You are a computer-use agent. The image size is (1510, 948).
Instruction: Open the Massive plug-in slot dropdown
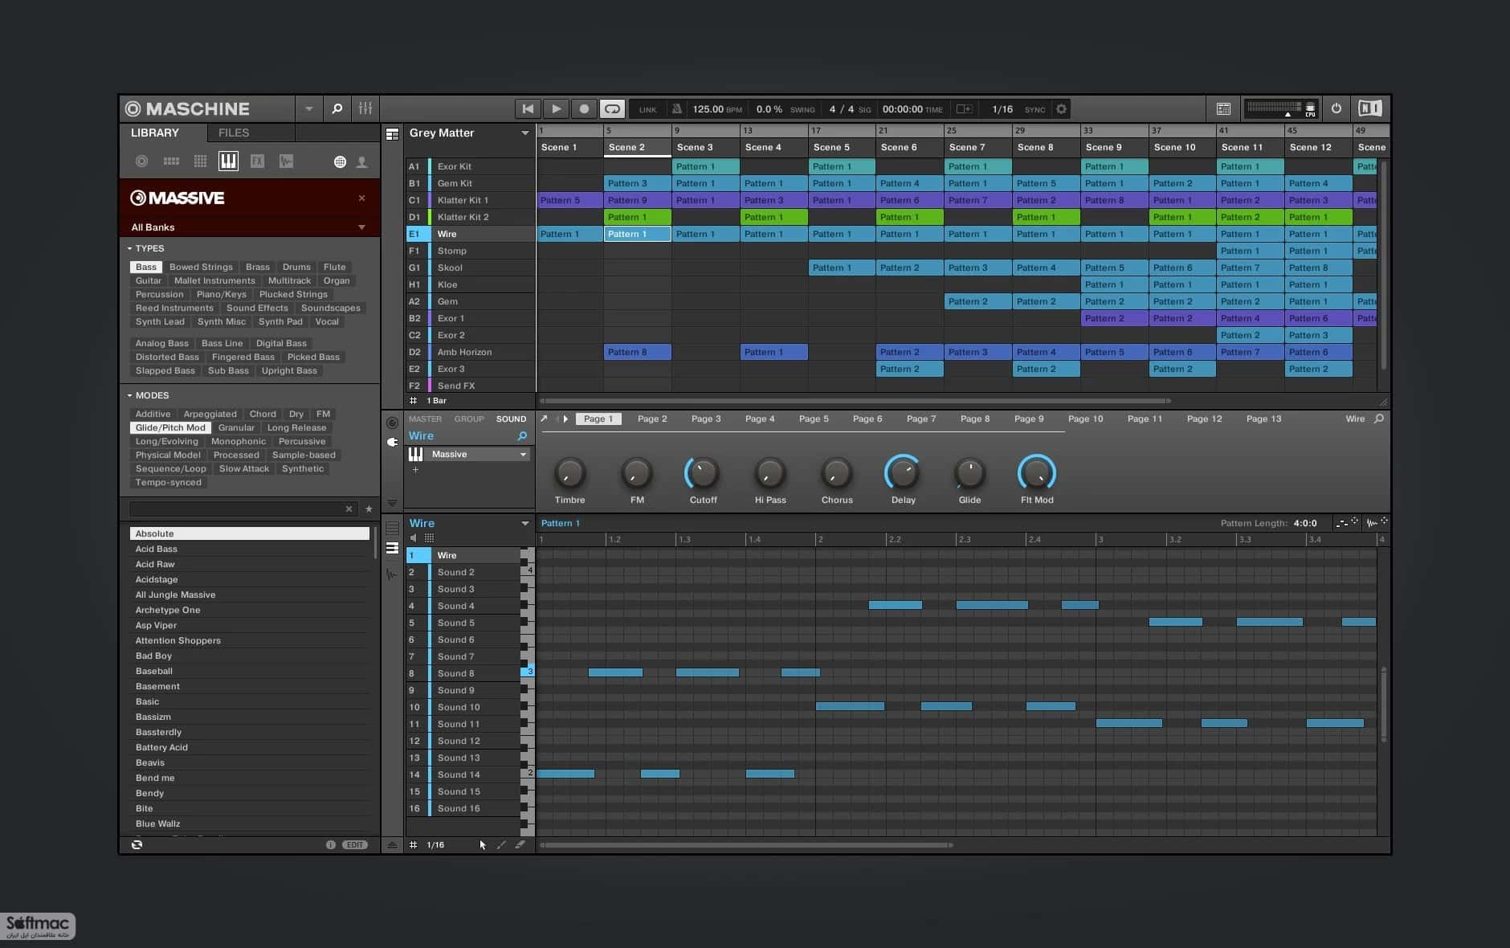pyautogui.click(x=523, y=455)
